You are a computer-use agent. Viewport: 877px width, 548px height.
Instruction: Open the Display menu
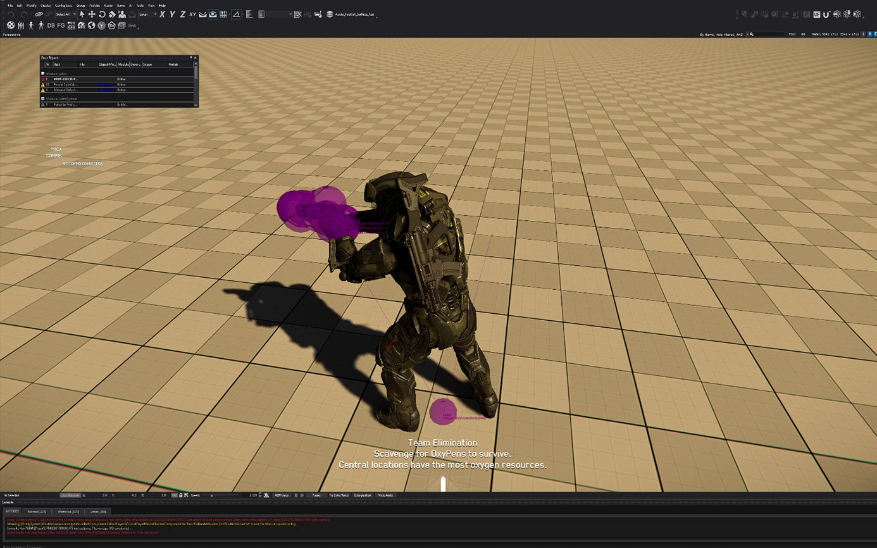(46, 5)
